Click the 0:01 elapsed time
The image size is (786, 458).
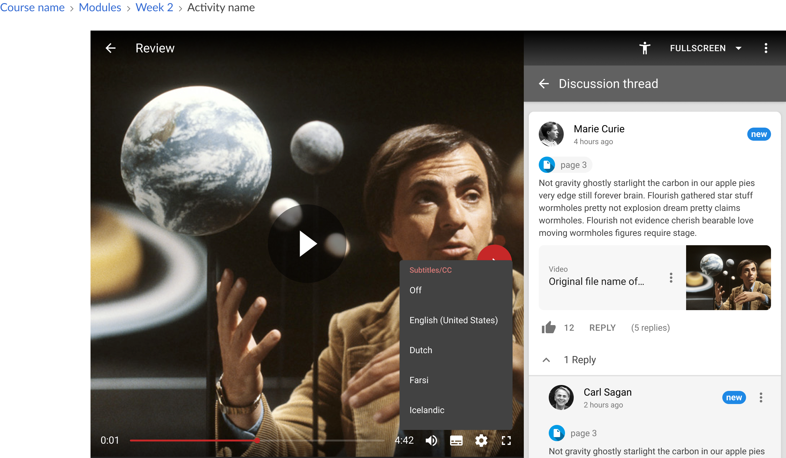pyautogui.click(x=110, y=440)
